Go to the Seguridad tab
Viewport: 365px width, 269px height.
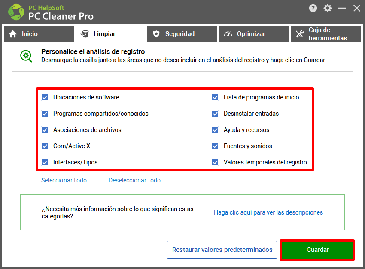tap(182, 34)
